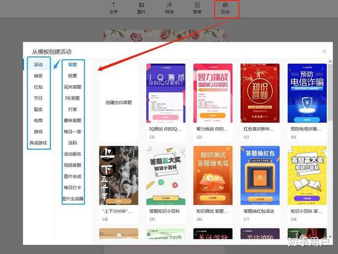The height and width of the screenshot is (254, 338).
Task: Click the title 预防电信诈骗…
Action: pyautogui.click(x=306, y=129)
